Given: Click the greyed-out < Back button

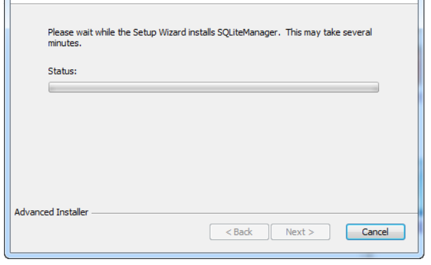Looking at the screenshot, I should click(239, 232).
